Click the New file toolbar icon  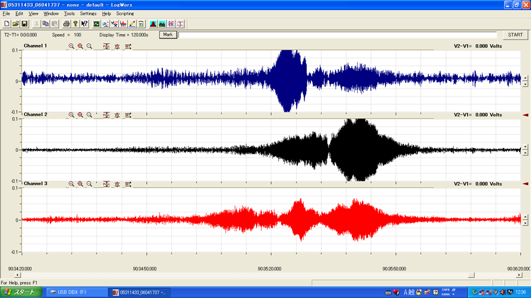point(7,24)
